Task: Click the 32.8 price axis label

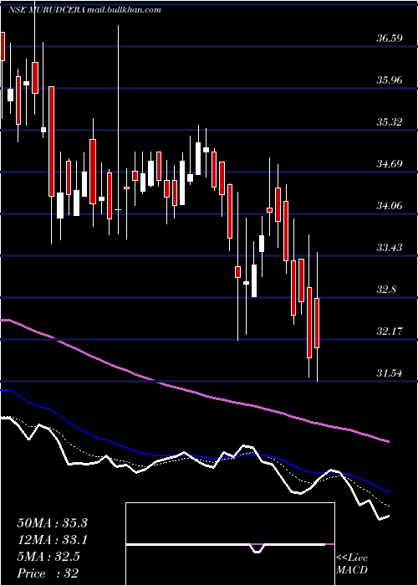Action: (385, 290)
